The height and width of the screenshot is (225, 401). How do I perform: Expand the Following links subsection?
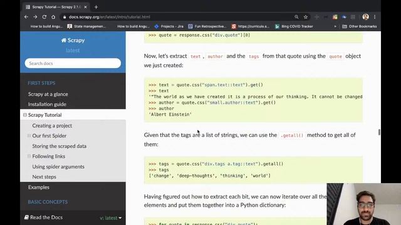point(29,156)
